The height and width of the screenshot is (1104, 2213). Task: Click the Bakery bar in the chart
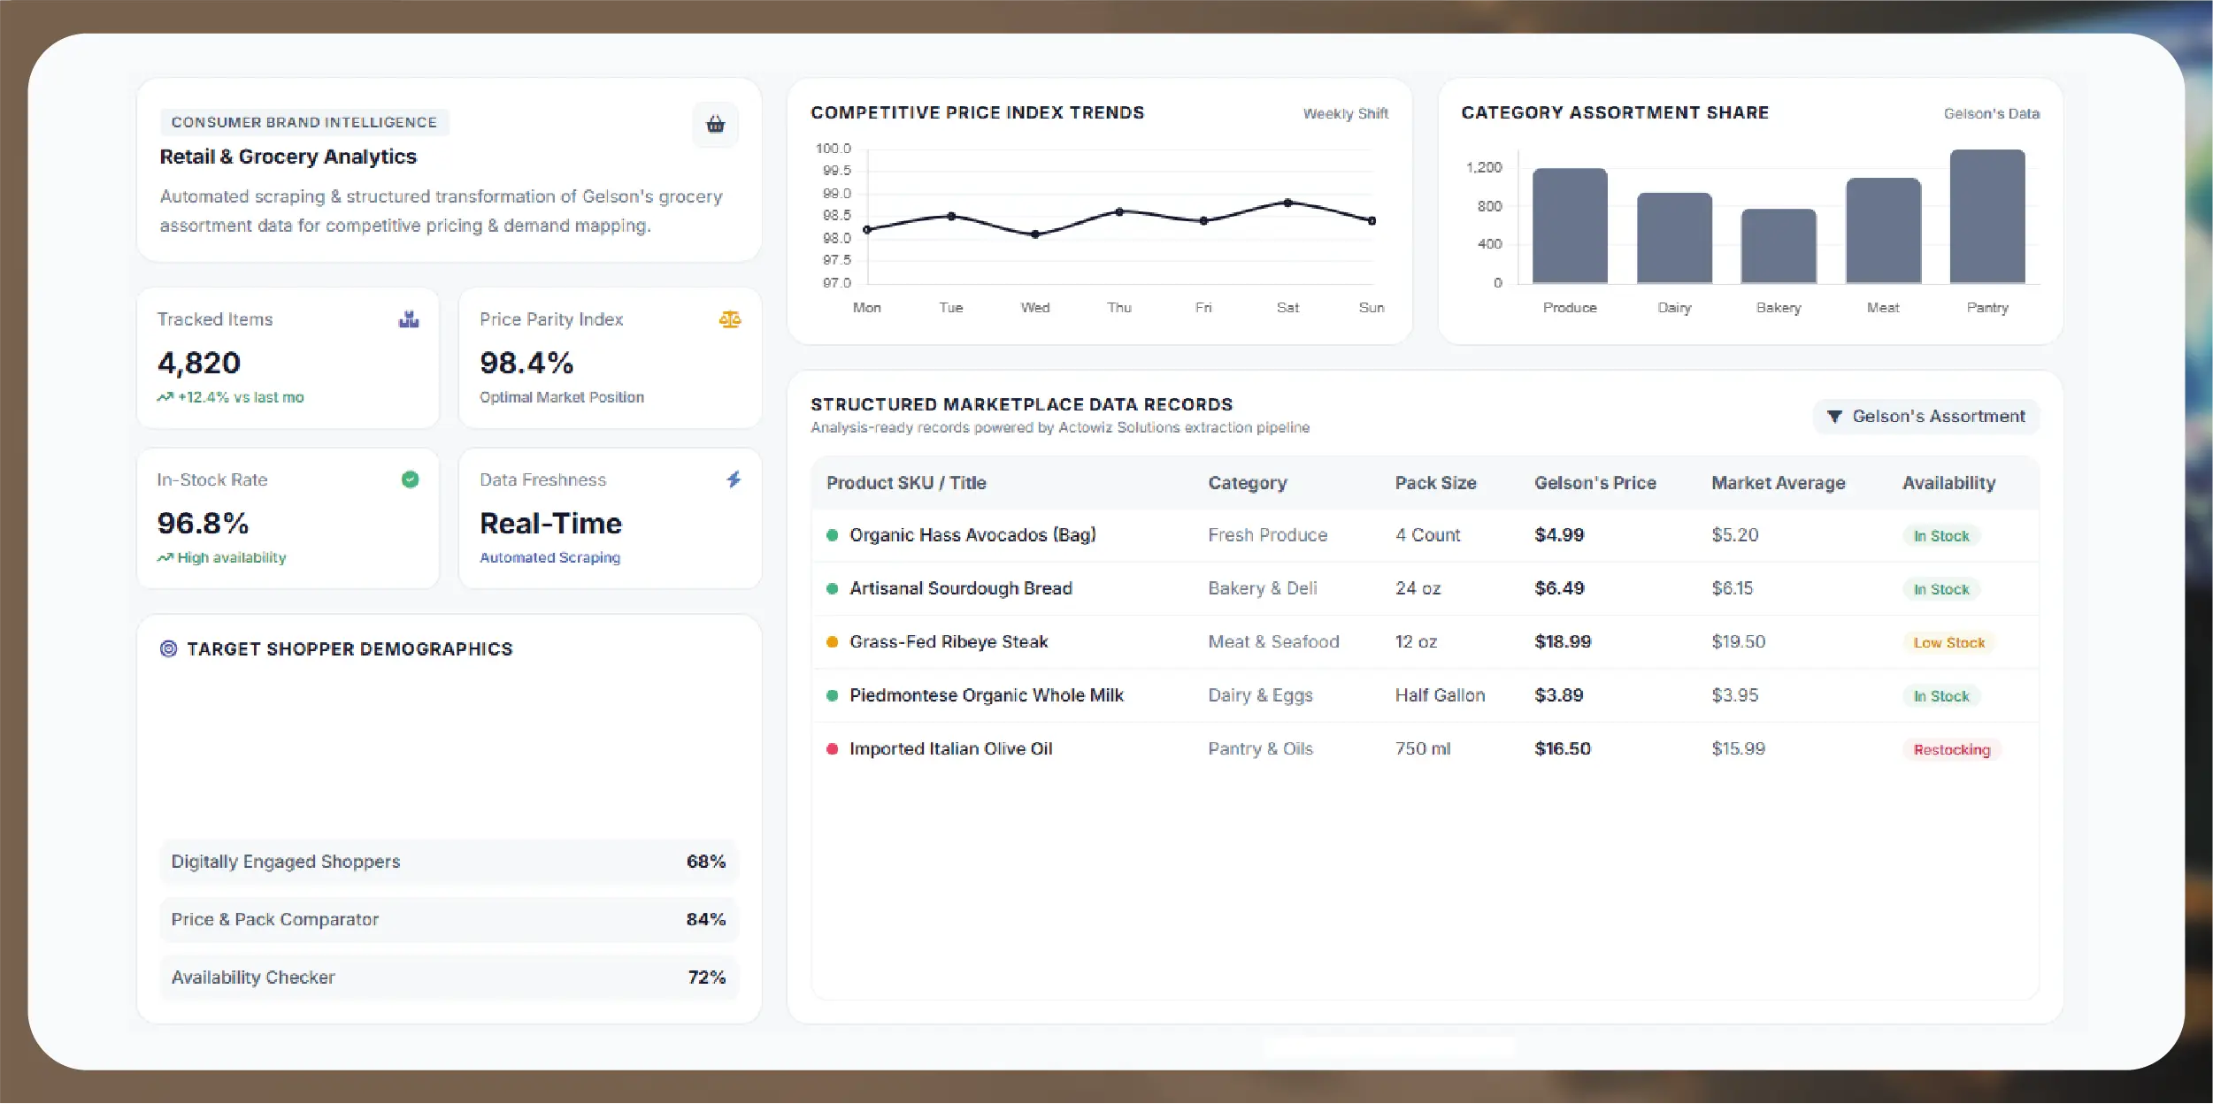coord(1779,246)
